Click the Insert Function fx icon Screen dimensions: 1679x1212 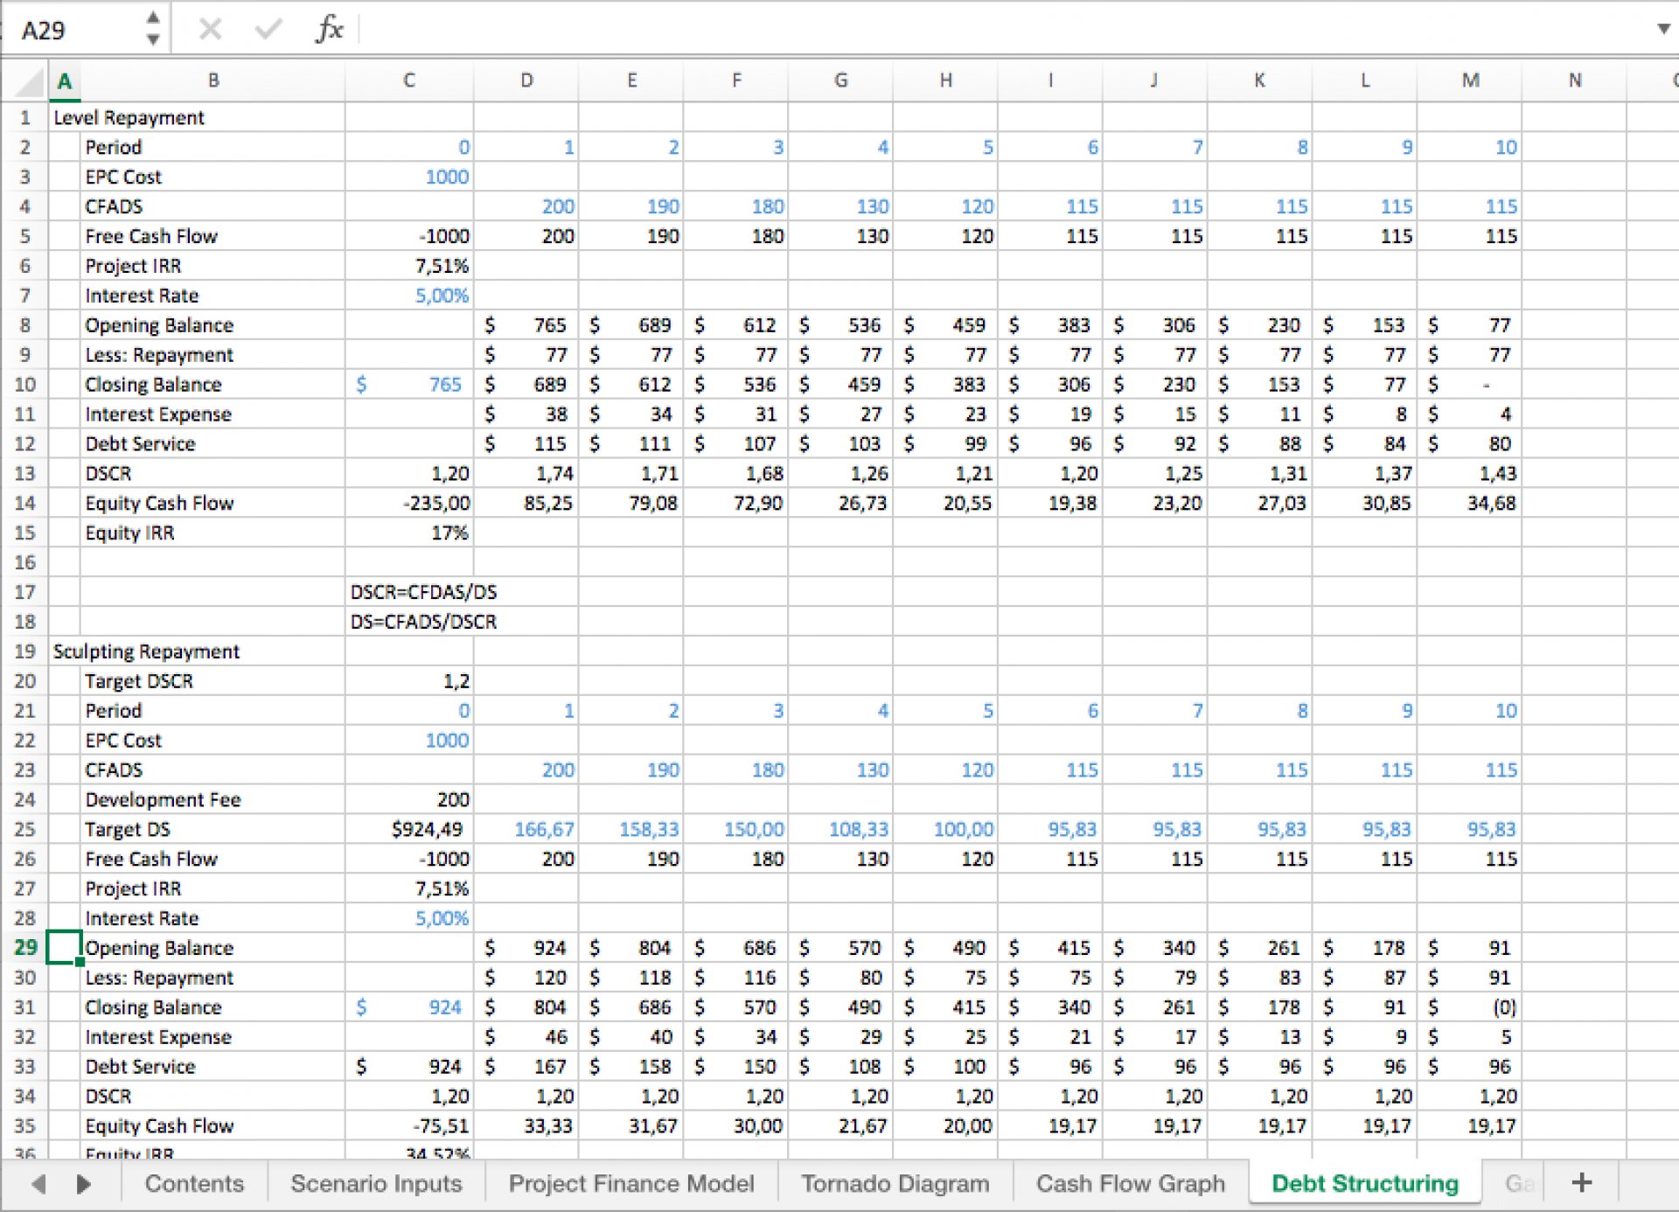click(329, 29)
